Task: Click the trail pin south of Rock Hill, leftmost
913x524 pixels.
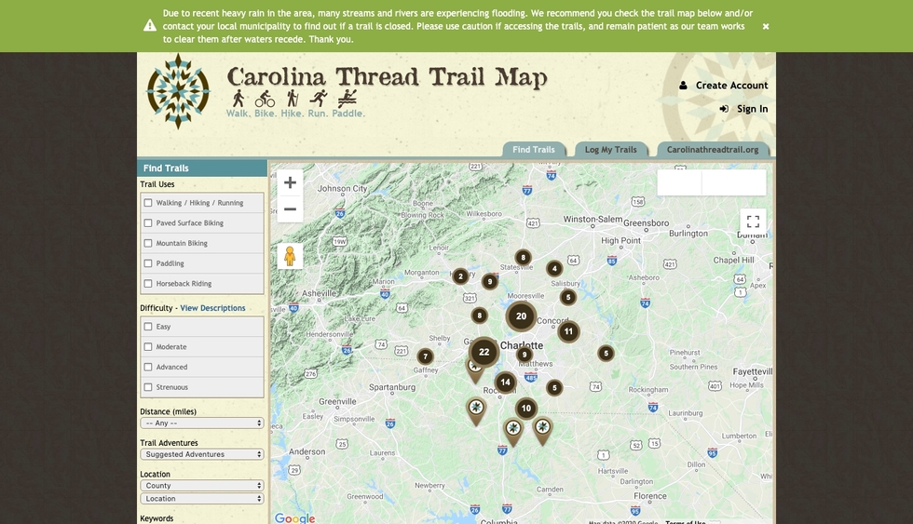Action: click(476, 411)
